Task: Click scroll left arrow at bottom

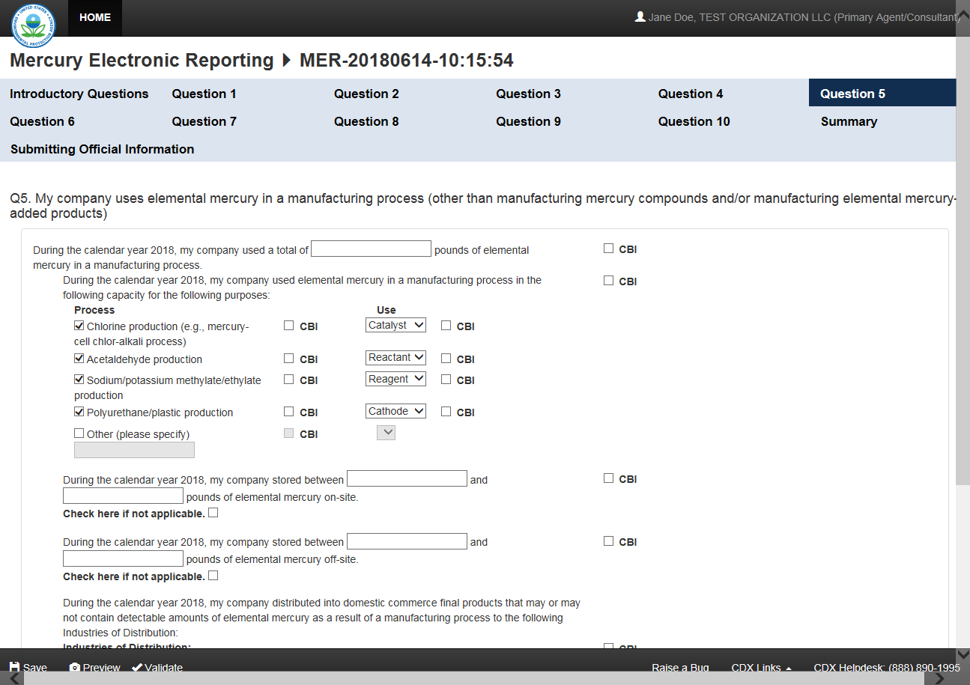Action: (x=14, y=678)
